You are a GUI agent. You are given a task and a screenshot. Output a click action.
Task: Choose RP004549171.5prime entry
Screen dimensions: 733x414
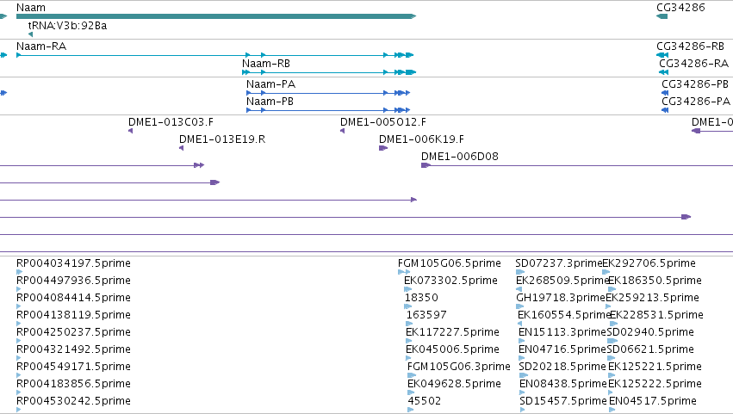click(73, 367)
